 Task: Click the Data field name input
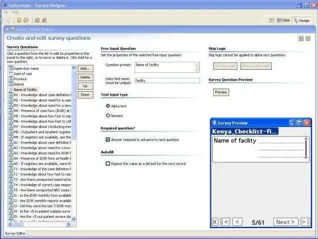coord(167,80)
